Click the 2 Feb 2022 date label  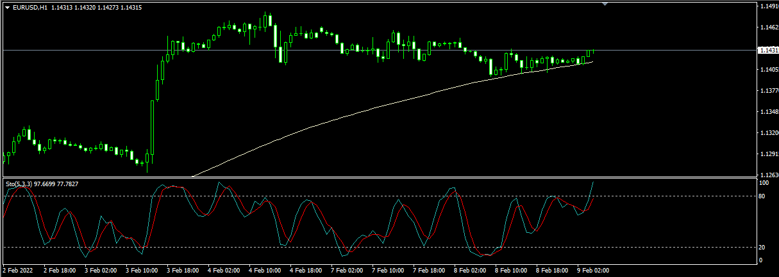click(x=18, y=271)
